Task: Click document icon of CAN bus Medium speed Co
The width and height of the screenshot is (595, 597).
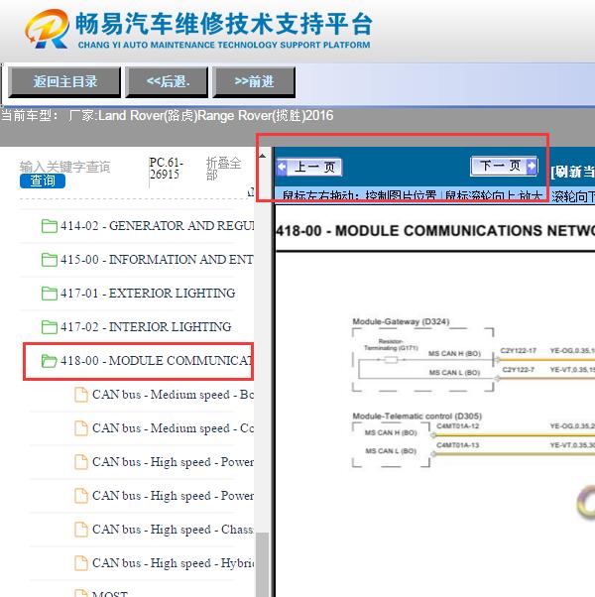Action: pyautogui.click(x=80, y=428)
